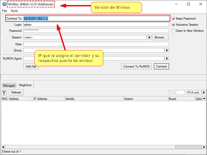Open the File menu
The image size is (207, 155).
[x=5, y=11]
